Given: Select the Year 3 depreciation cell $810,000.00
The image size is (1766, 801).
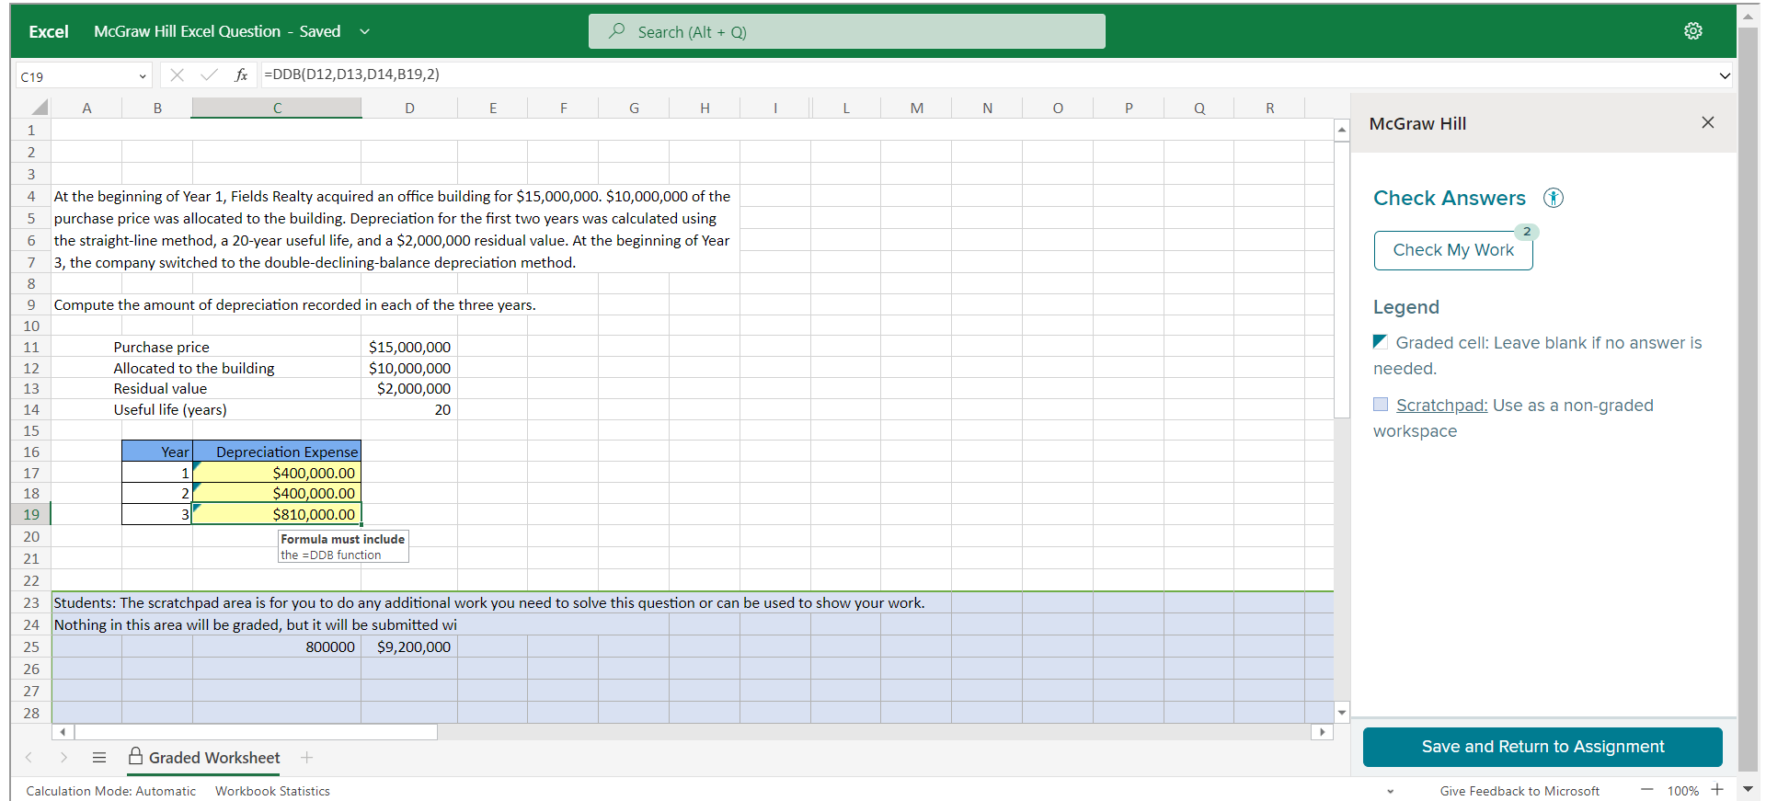Looking at the screenshot, I should coord(277,514).
